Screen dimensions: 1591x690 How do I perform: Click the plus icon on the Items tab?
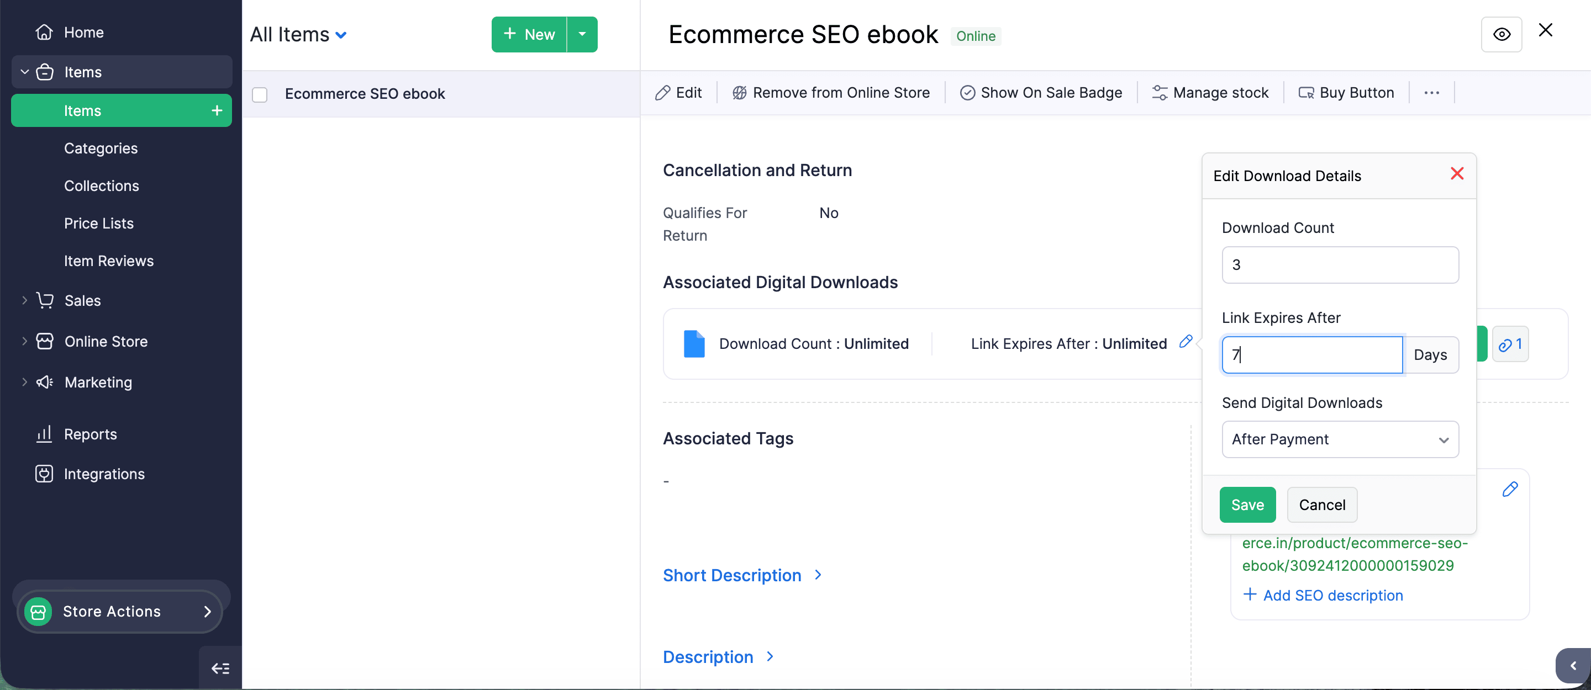pos(217,110)
